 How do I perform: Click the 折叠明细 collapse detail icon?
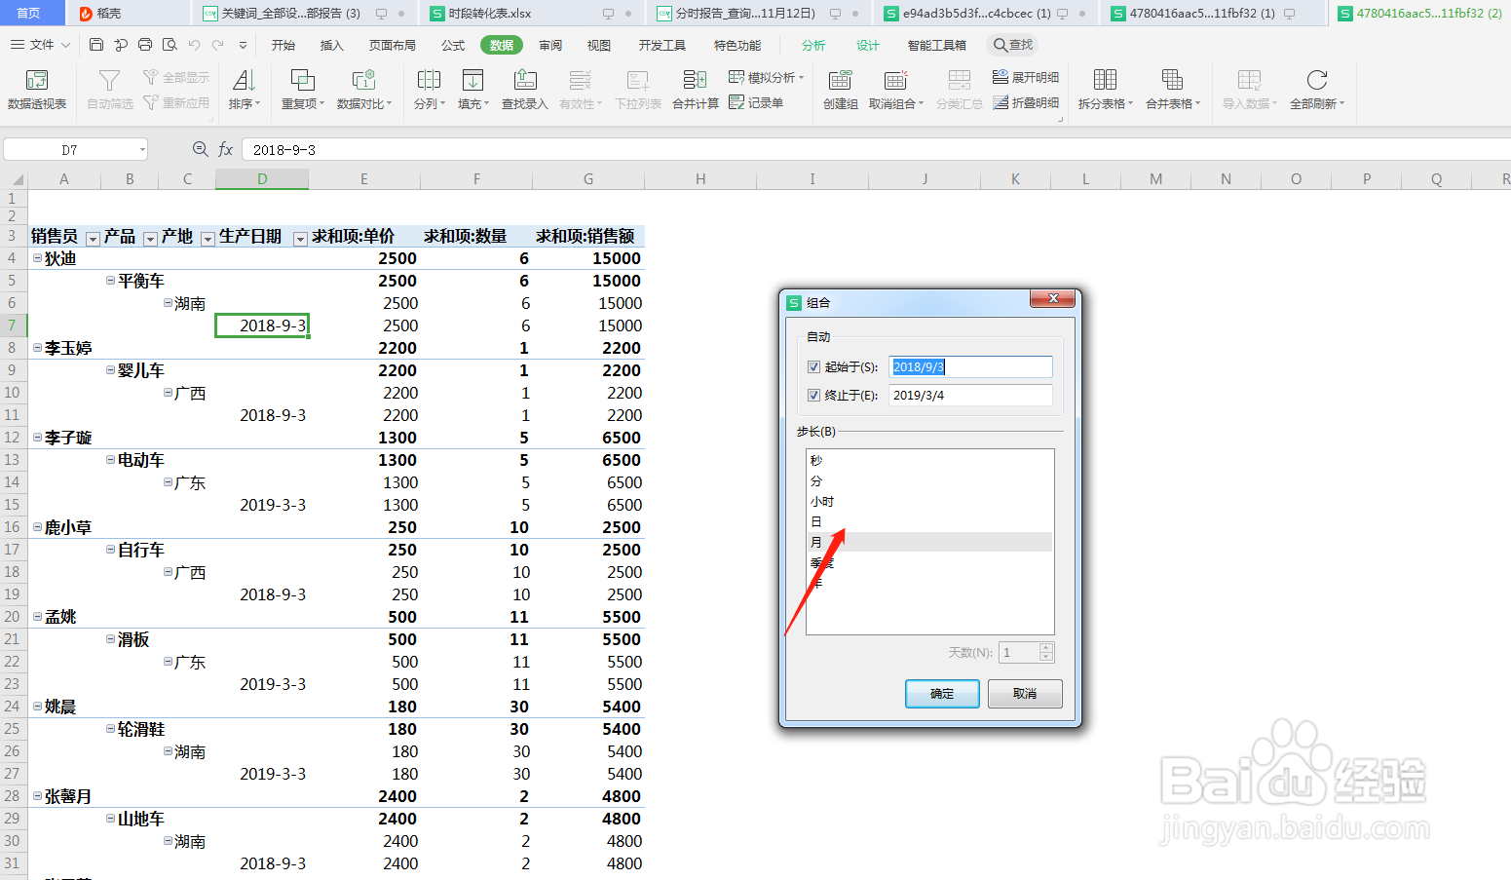click(1001, 102)
